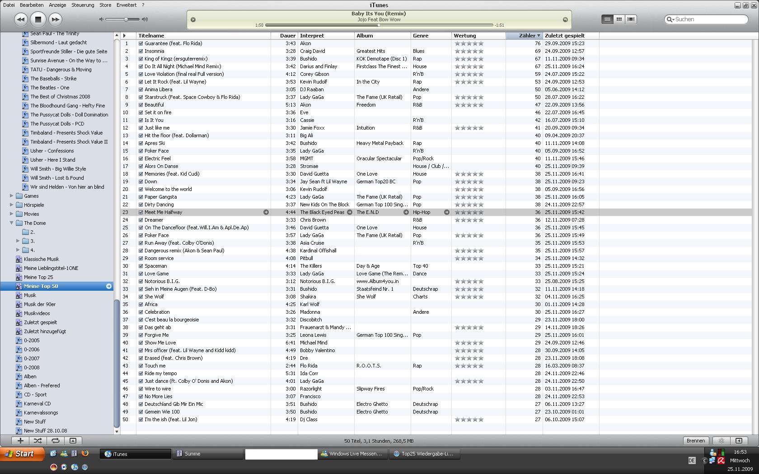Sort by Genre column header
Image resolution: width=759 pixels, height=474 pixels.
pyautogui.click(x=431, y=36)
